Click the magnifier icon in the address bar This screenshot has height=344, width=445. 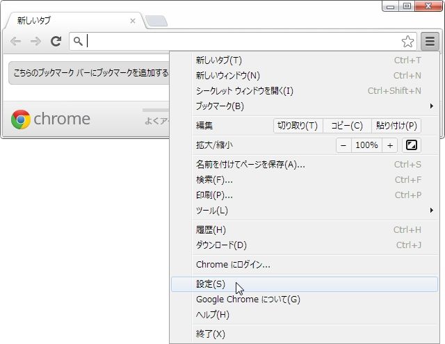[x=78, y=42]
